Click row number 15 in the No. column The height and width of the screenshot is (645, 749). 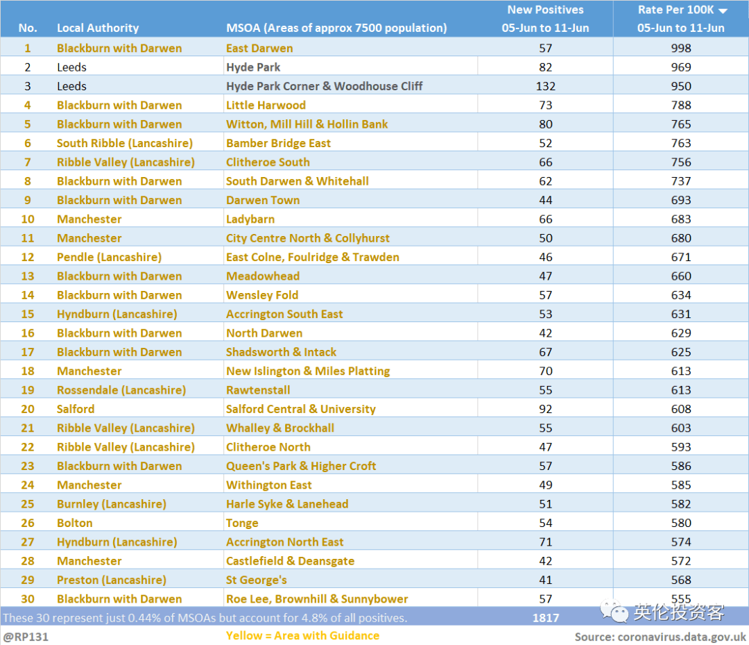(x=28, y=314)
